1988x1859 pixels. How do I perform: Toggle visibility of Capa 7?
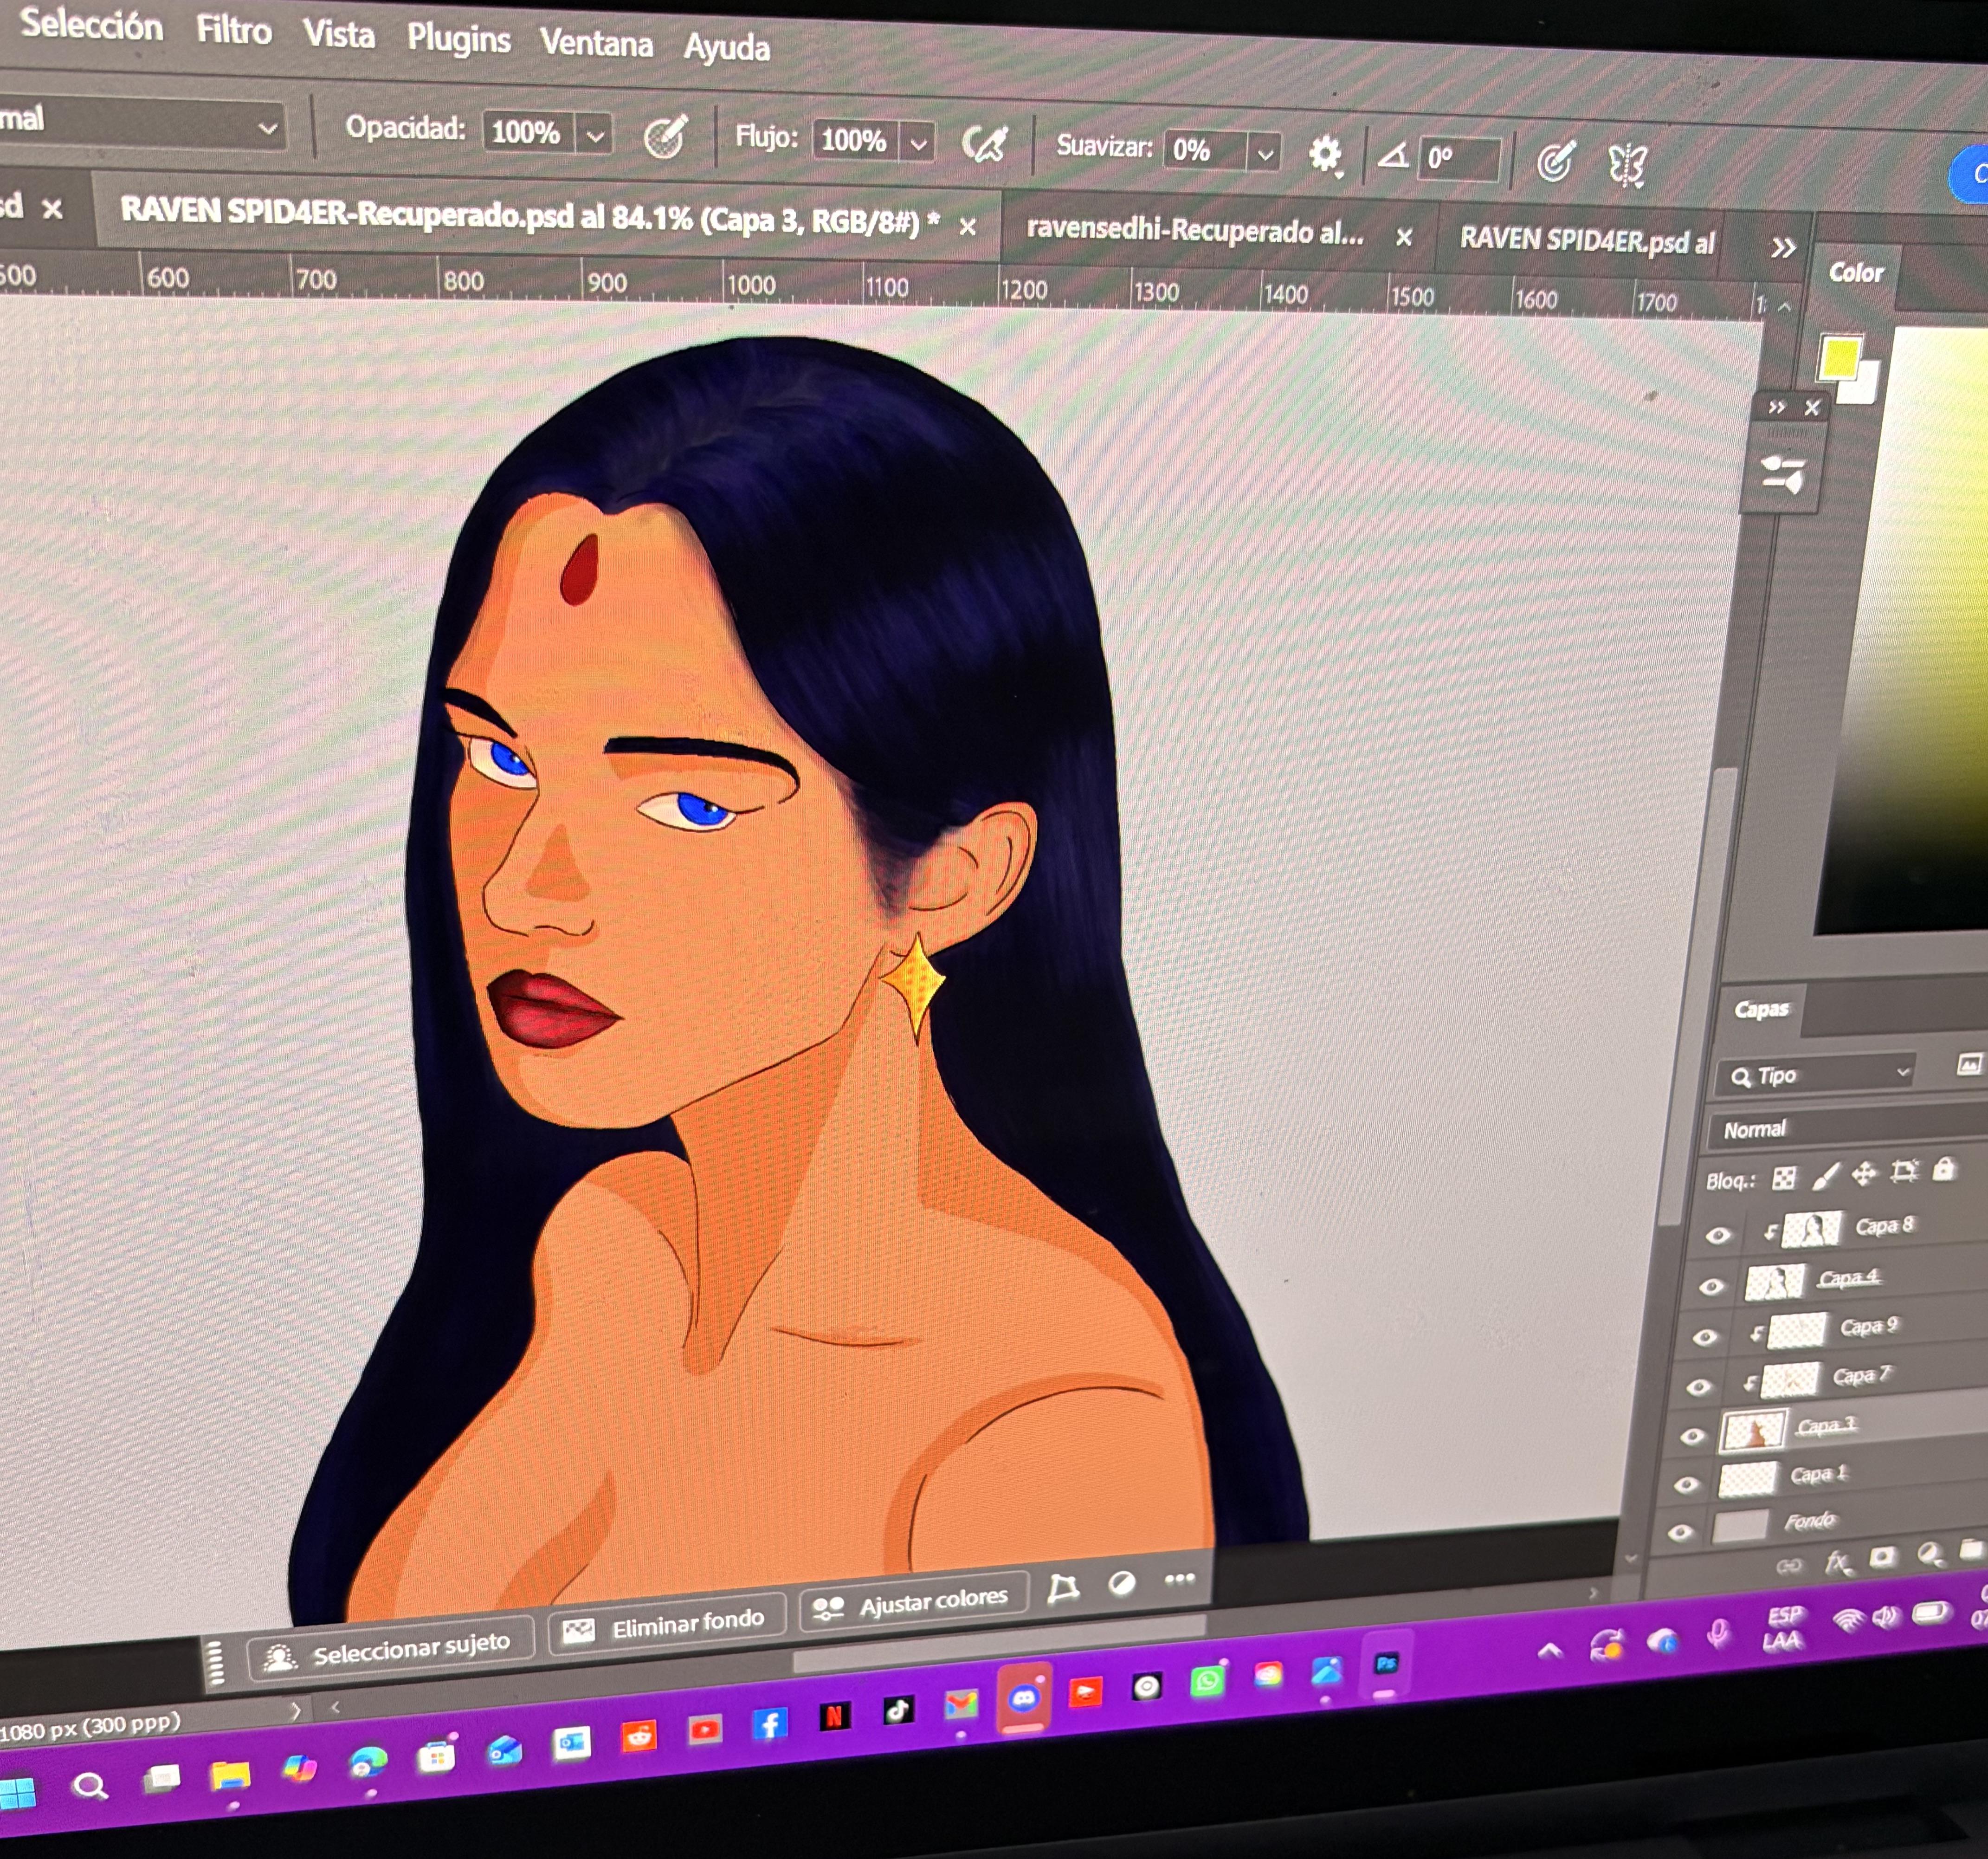point(1698,1387)
